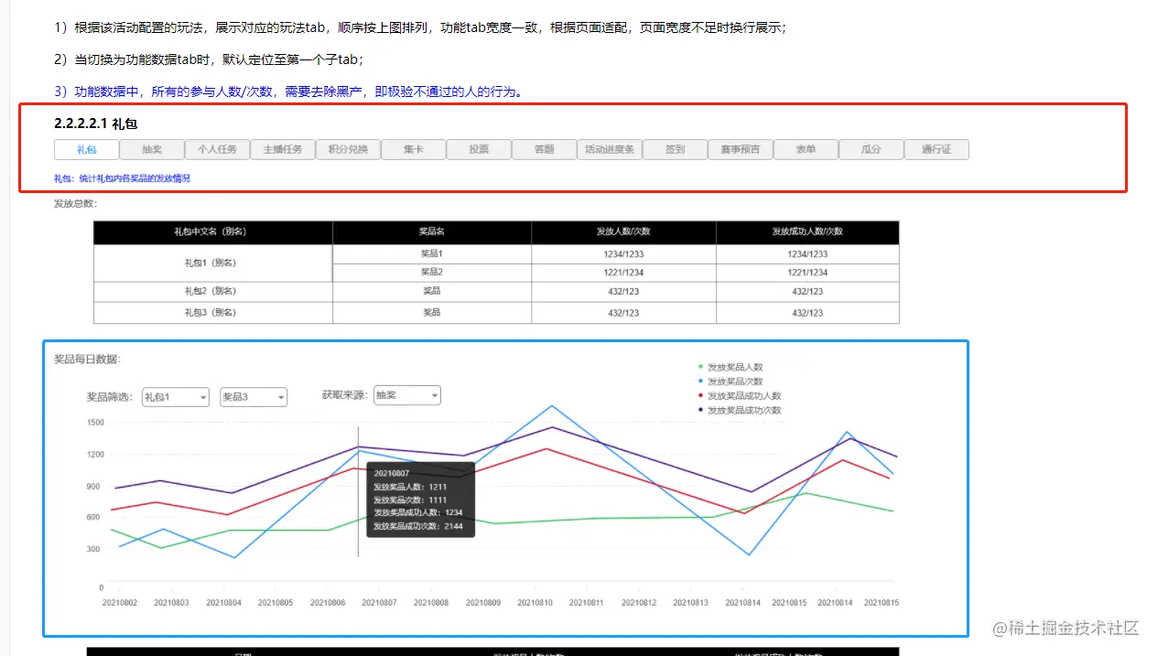The height and width of the screenshot is (656, 1158).
Task: Click the 20210807 label on the x-axis
Action: pyautogui.click(x=380, y=603)
